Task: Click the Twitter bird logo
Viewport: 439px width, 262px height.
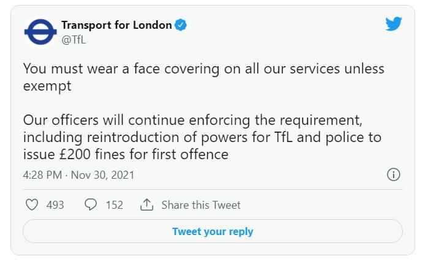Action: (394, 24)
